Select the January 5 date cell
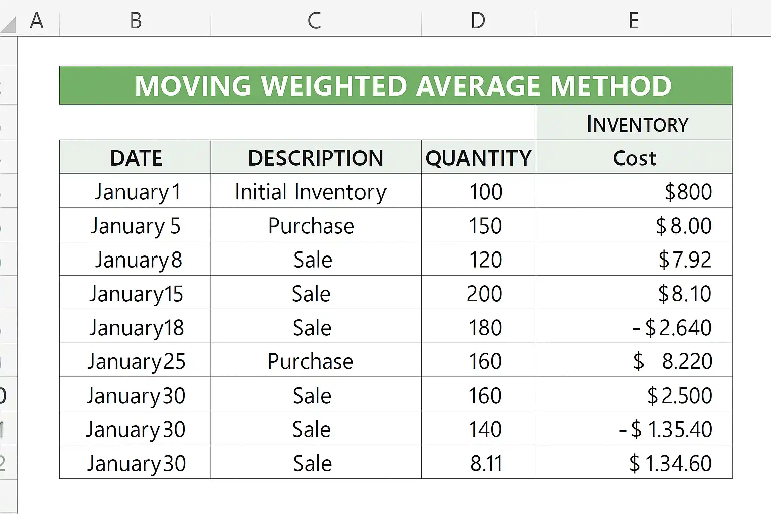The image size is (771, 514). [135, 226]
